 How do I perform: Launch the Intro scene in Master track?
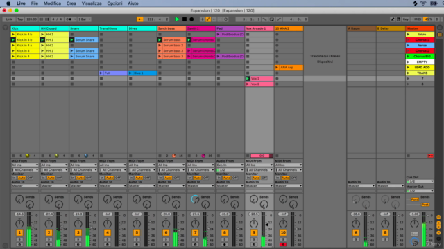(x=408, y=34)
